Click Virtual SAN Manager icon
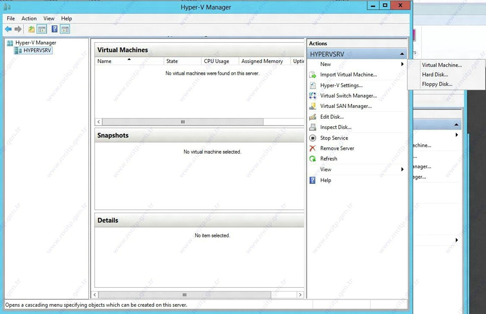Image resolution: width=486 pixels, height=314 pixels. coord(313,106)
